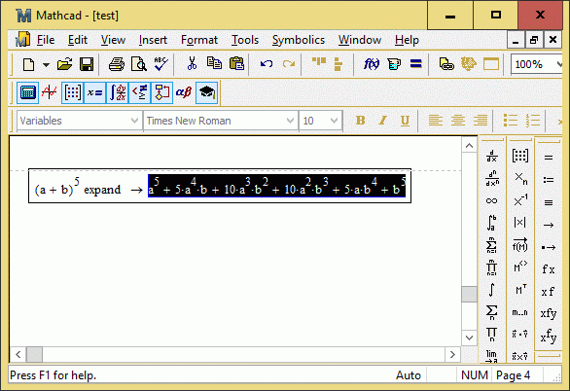The height and width of the screenshot is (391, 570).
Task: Save the worksheet with floppy disk icon
Action: tap(87, 65)
